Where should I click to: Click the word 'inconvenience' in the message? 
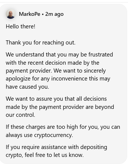pos(69,79)
